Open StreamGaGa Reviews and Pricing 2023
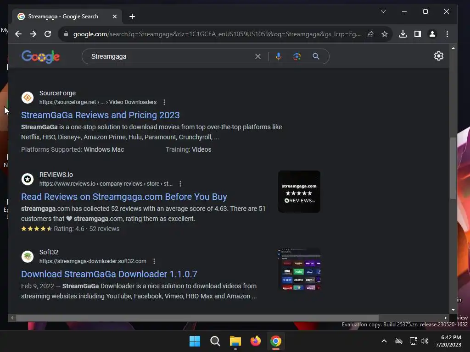This screenshot has height=352, width=470. pyautogui.click(x=101, y=115)
